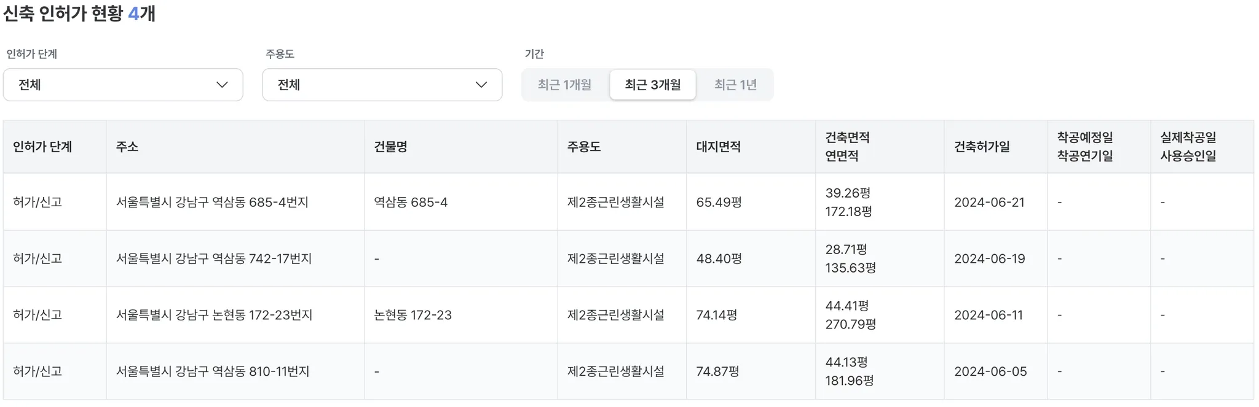
Task: Click the 주소 column header
Action: (x=127, y=147)
